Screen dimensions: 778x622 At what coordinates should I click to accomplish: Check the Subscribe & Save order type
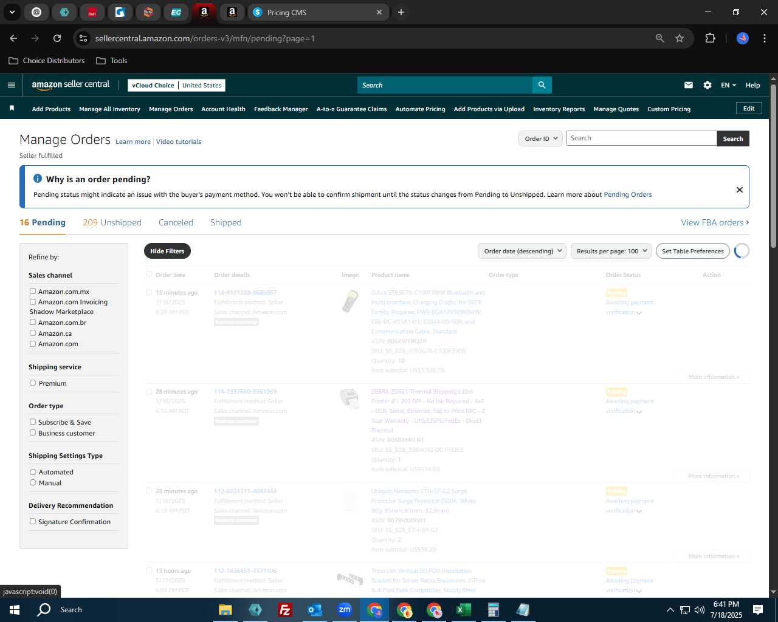tap(33, 422)
